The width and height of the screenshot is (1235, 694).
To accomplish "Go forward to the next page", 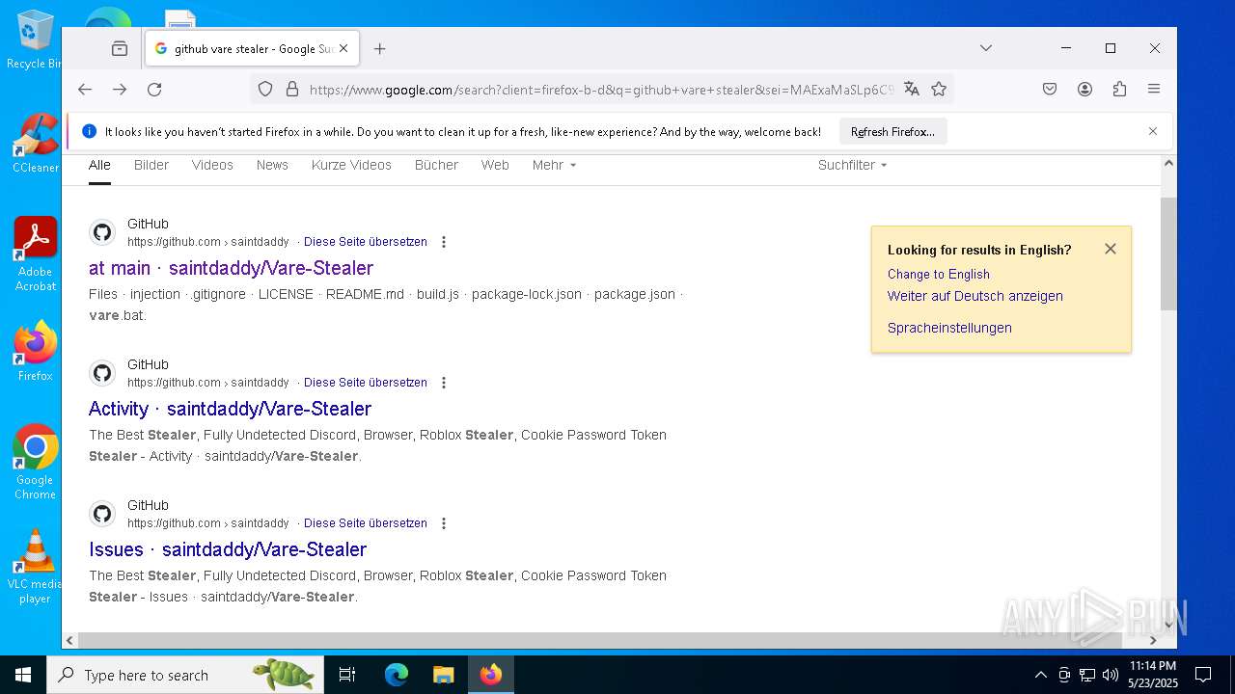I will click(120, 89).
